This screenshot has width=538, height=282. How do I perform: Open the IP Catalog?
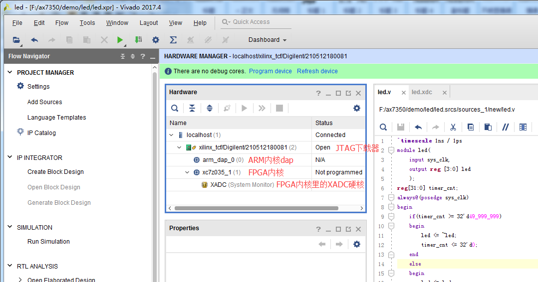[41, 133]
